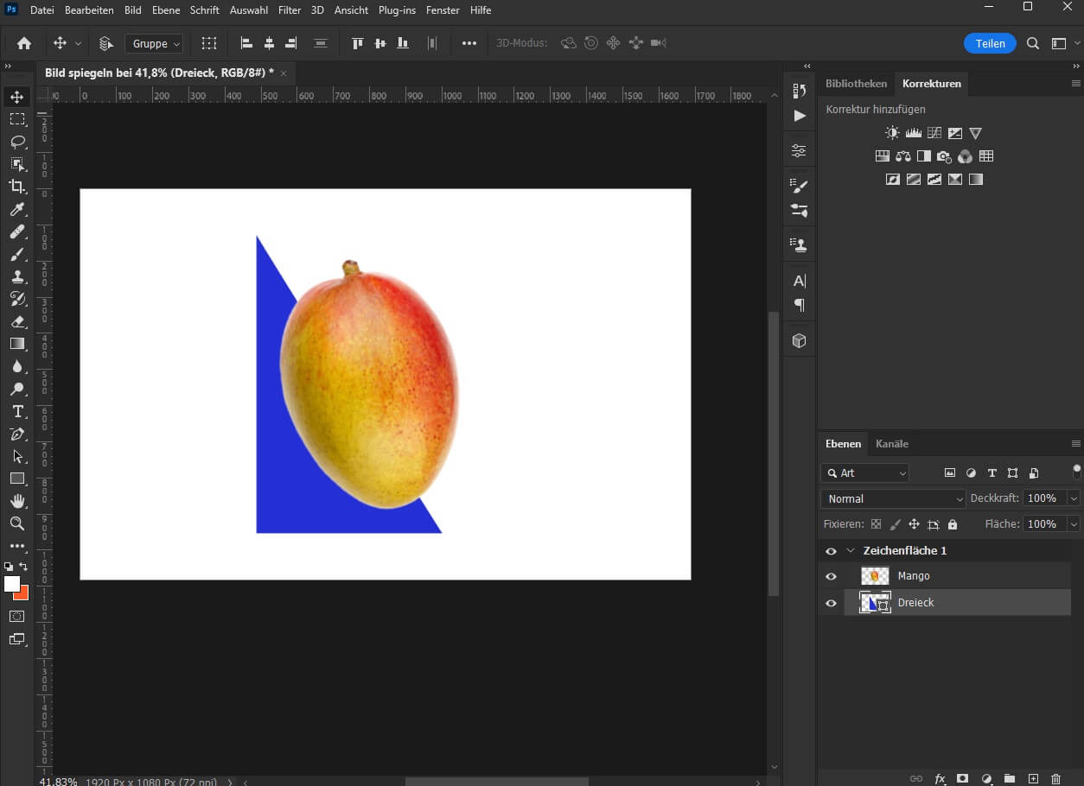Image resolution: width=1084 pixels, height=786 pixels.
Task: Hide the Mango layer
Action: click(x=831, y=576)
